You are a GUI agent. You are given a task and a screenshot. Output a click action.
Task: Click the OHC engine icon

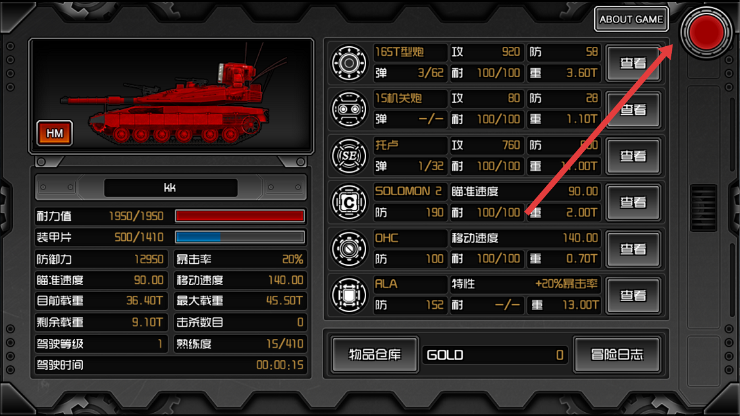coord(349,248)
